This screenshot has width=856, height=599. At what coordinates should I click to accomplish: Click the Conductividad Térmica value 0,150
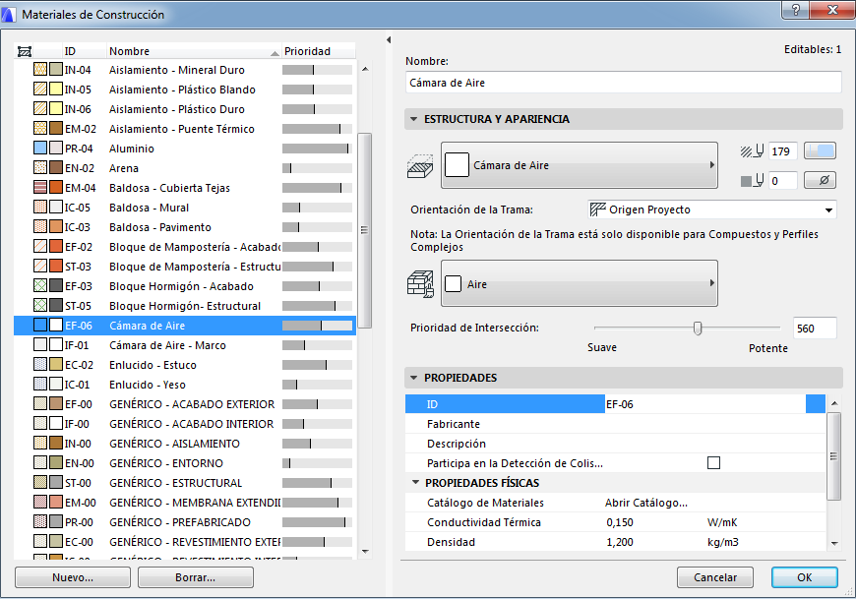pyautogui.click(x=620, y=522)
